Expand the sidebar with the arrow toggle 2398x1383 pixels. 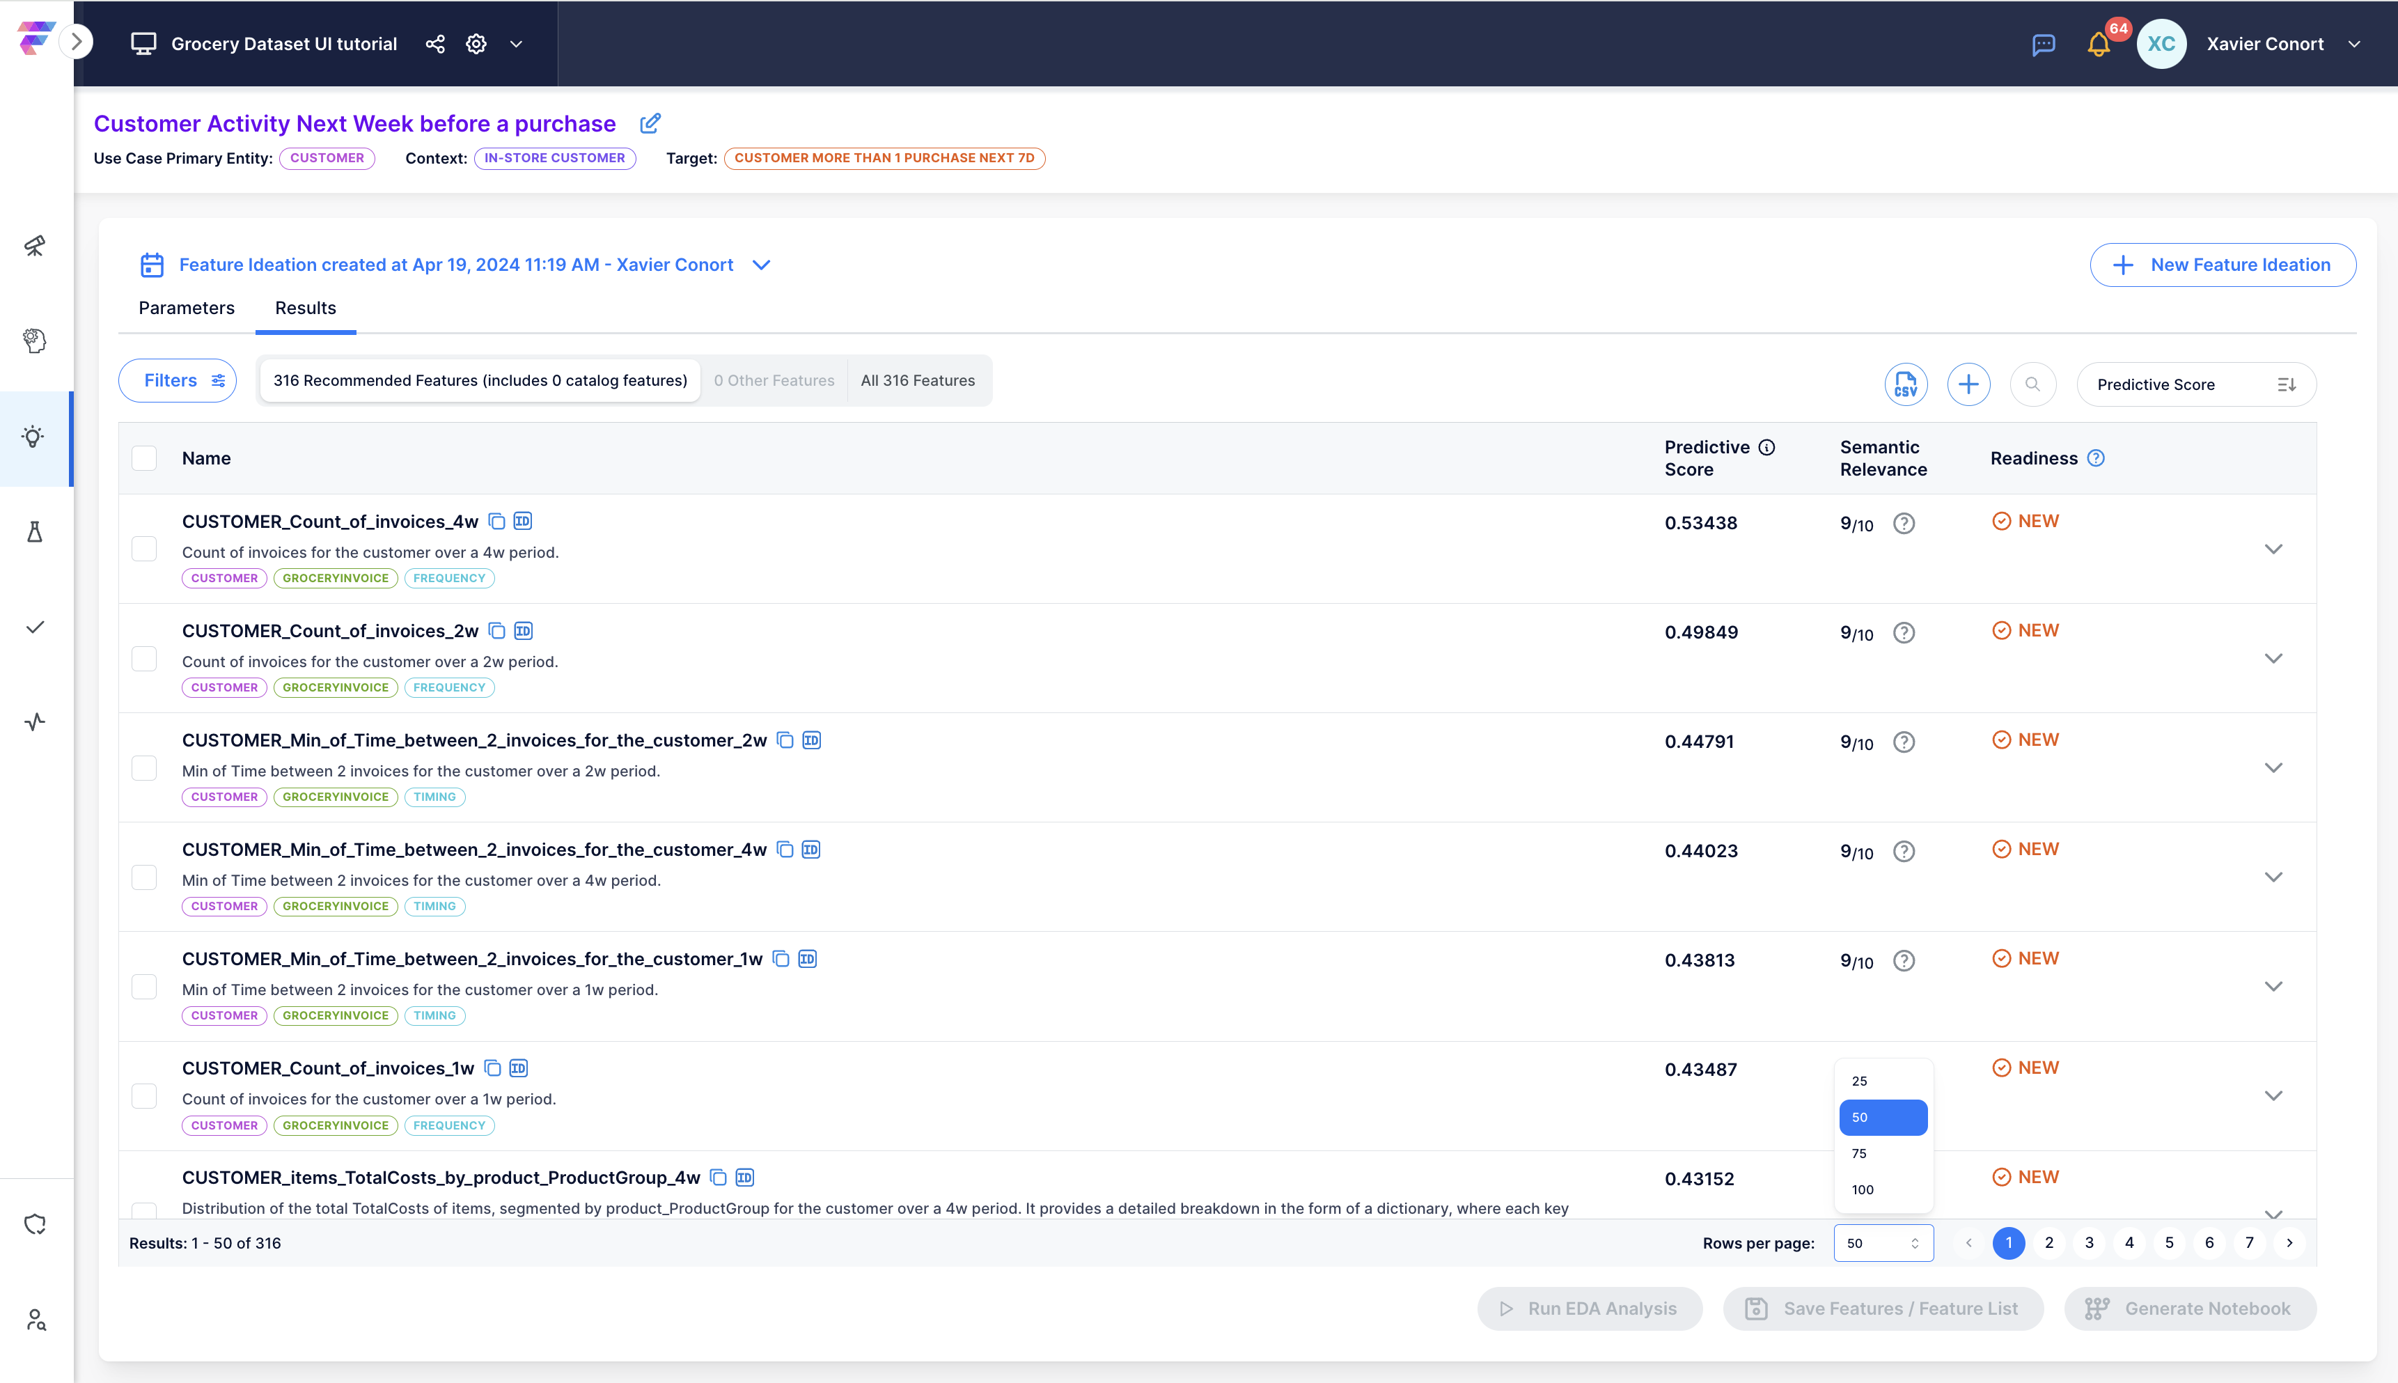pos(76,42)
